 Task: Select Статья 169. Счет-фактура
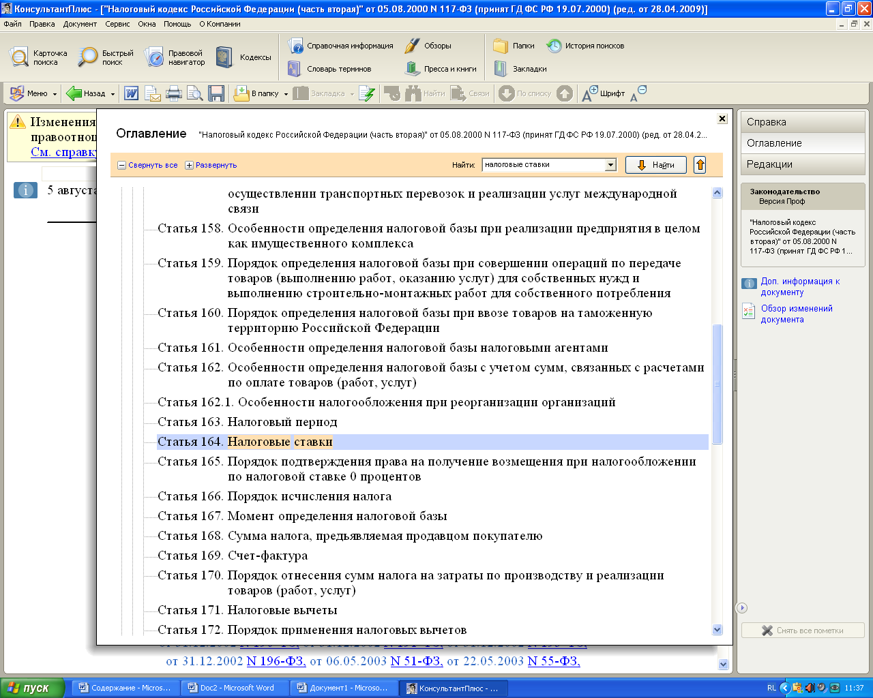233,556
